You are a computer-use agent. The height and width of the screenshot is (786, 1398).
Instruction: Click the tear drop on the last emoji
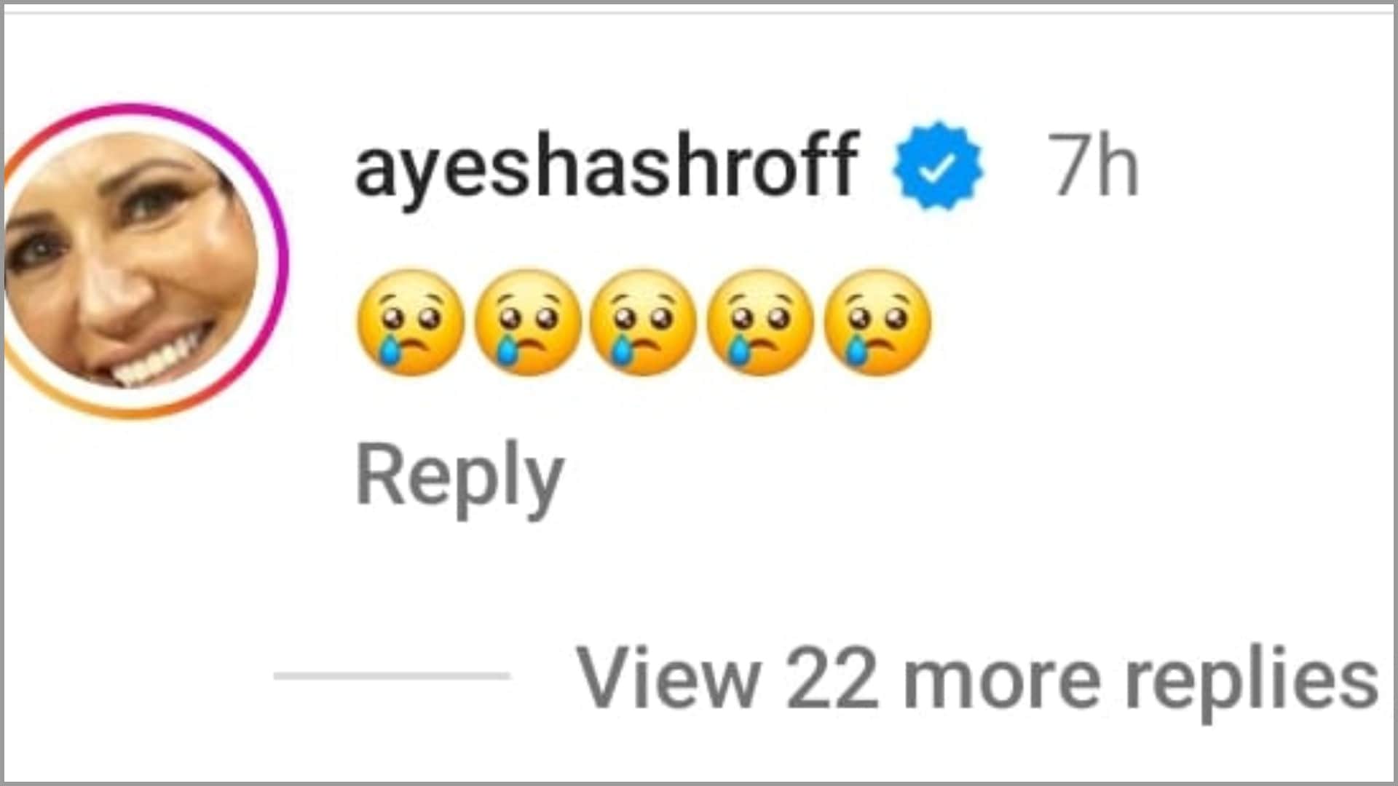pyautogui.click(x=857, y=349)
